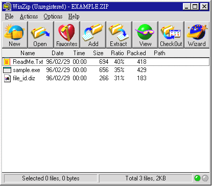Image resolution: width=212 pixels, height=186 pixels.
Task: Sort list by Name column header
Action: point(28,53)
